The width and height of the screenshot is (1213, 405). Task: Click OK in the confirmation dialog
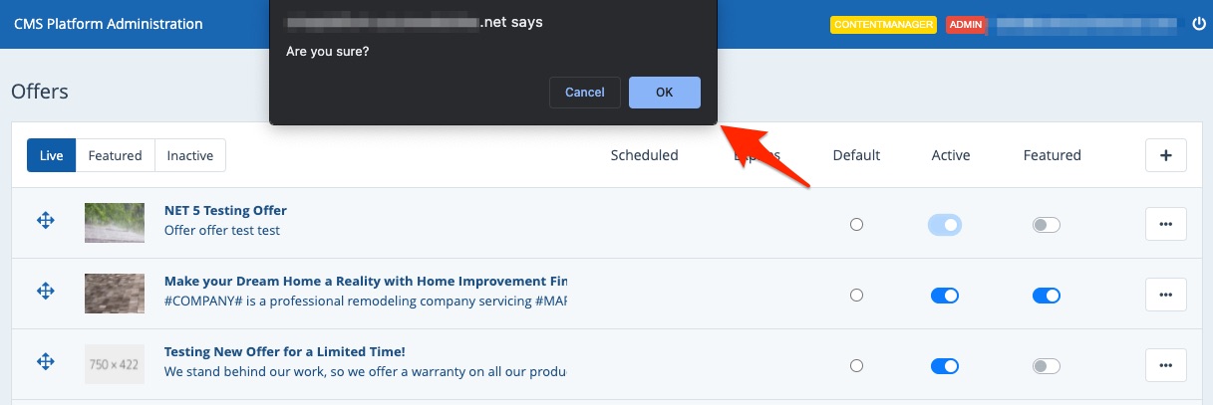[x=664, y=93]
